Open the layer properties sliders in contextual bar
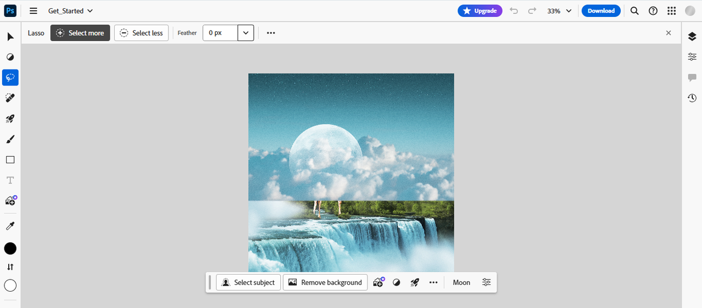Viewport: 702px width, 308px height. point(486,282)
